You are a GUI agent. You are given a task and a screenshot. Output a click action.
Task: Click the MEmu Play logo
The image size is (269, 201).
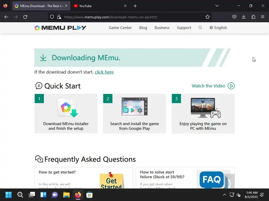(60, 28)
